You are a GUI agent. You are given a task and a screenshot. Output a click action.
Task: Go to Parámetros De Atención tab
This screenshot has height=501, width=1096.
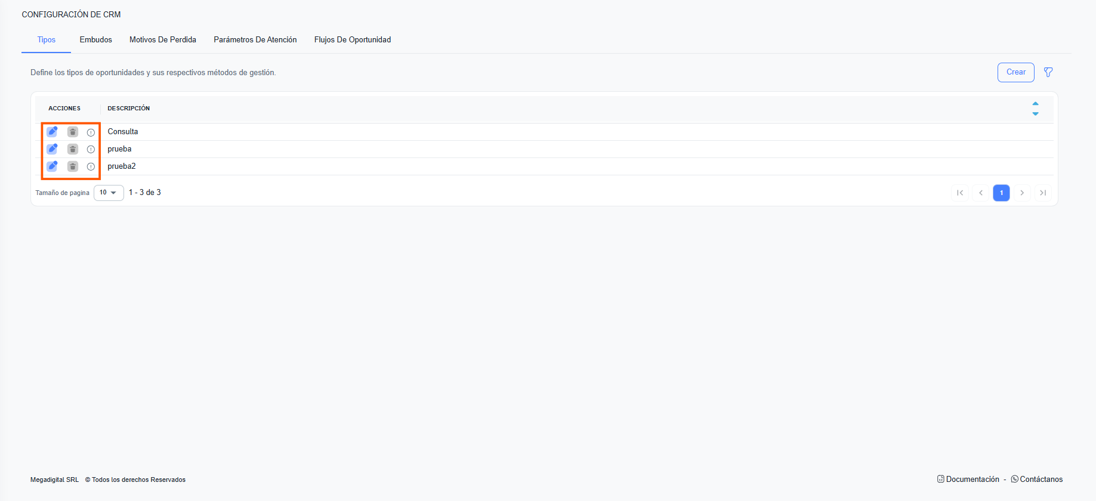(255, 40)
